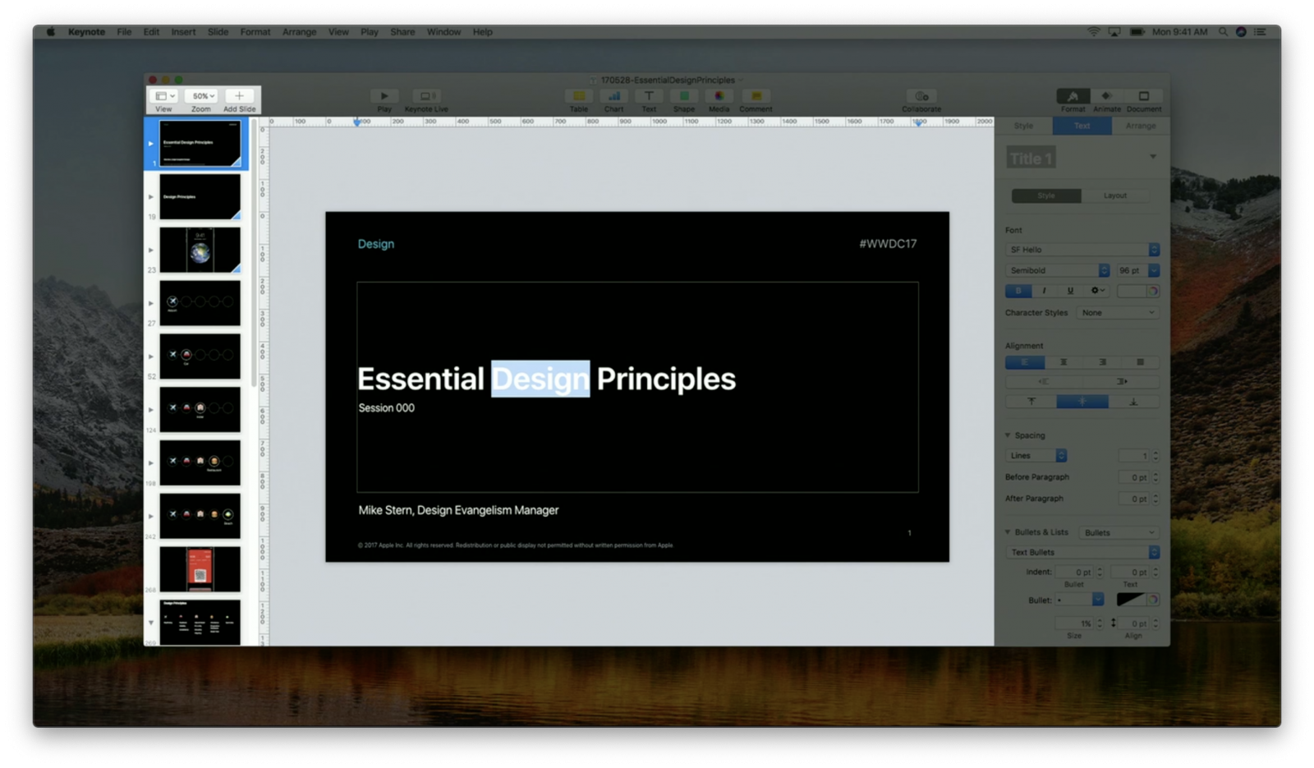Screen dimensions: 1314x768
Task: Open the Zoom 50% dropdown
Action: (201, 96)
